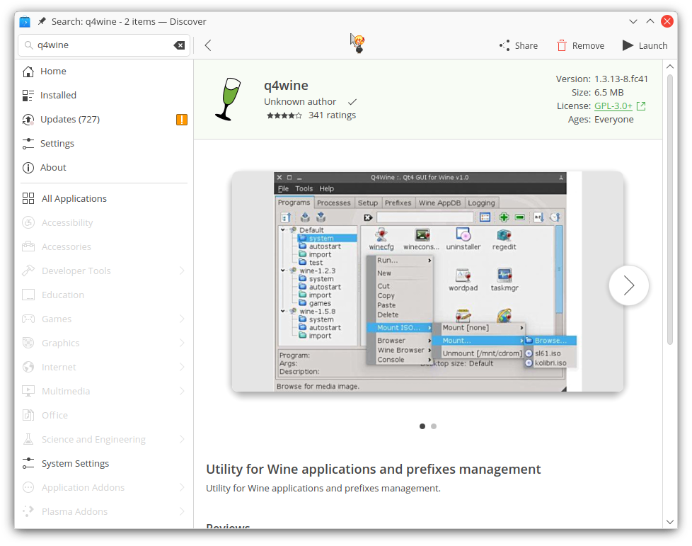
Task: Select the first screenshot page dot
Action: click(x=422, y=426)
